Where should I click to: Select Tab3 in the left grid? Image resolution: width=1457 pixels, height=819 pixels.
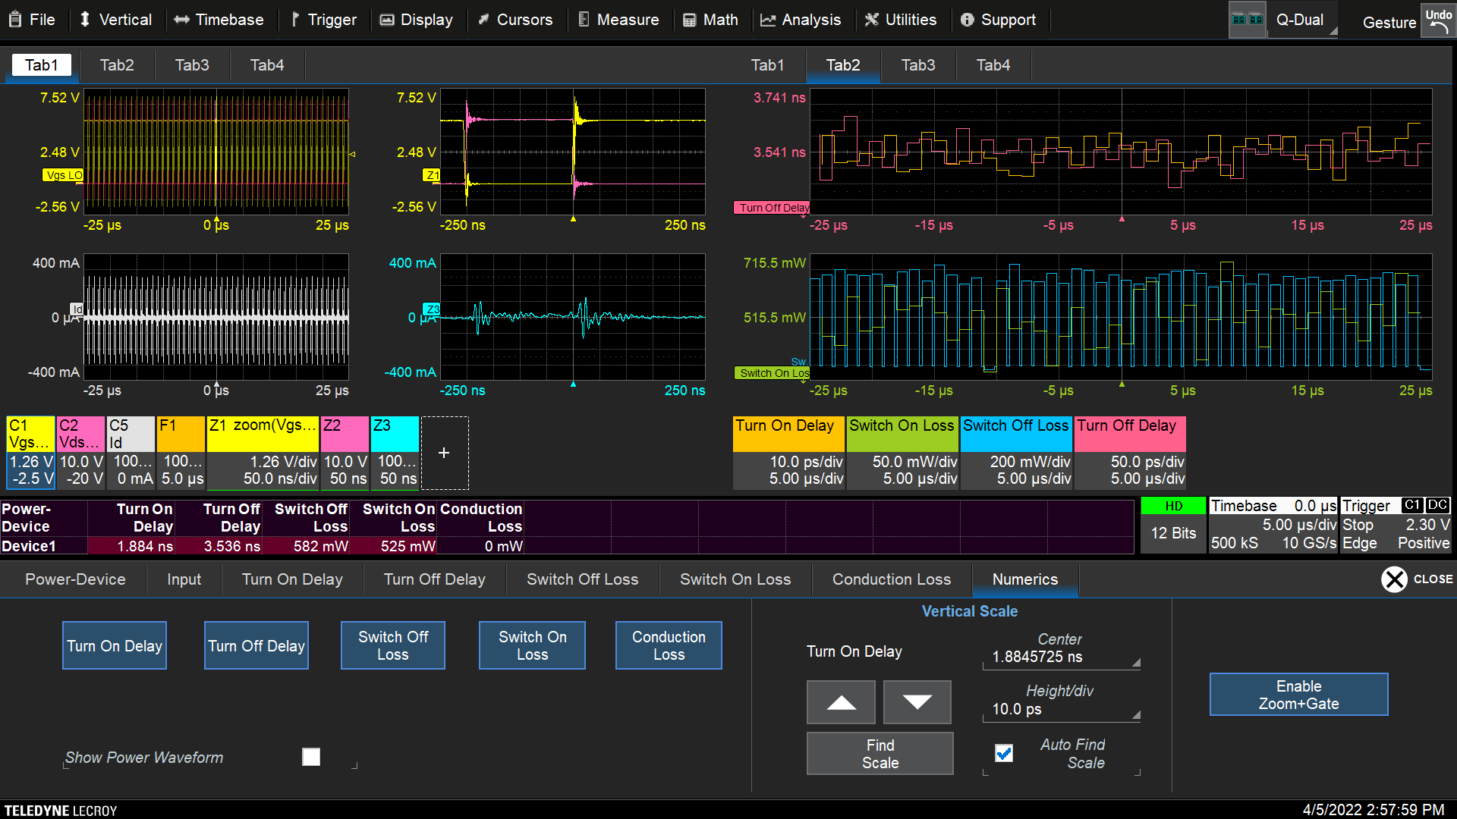click(192, 65)
